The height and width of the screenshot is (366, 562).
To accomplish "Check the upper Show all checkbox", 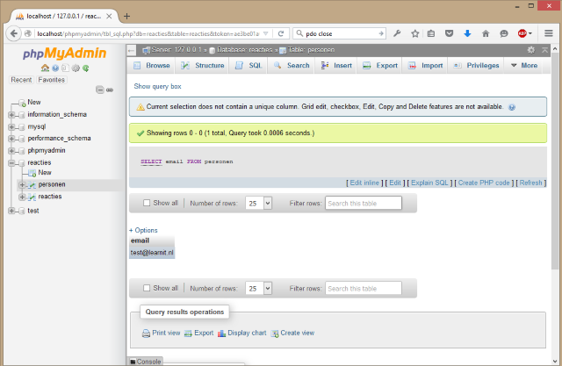I will pyautogui.click(x=147, y=203).
